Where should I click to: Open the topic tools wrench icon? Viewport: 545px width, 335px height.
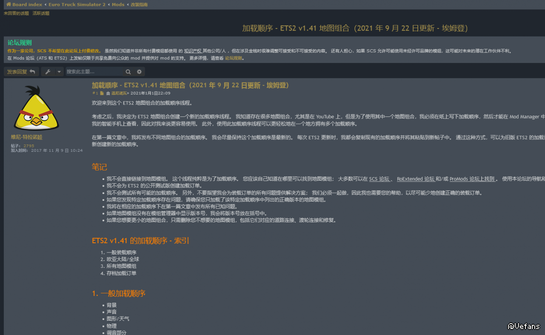pos(48,72)
